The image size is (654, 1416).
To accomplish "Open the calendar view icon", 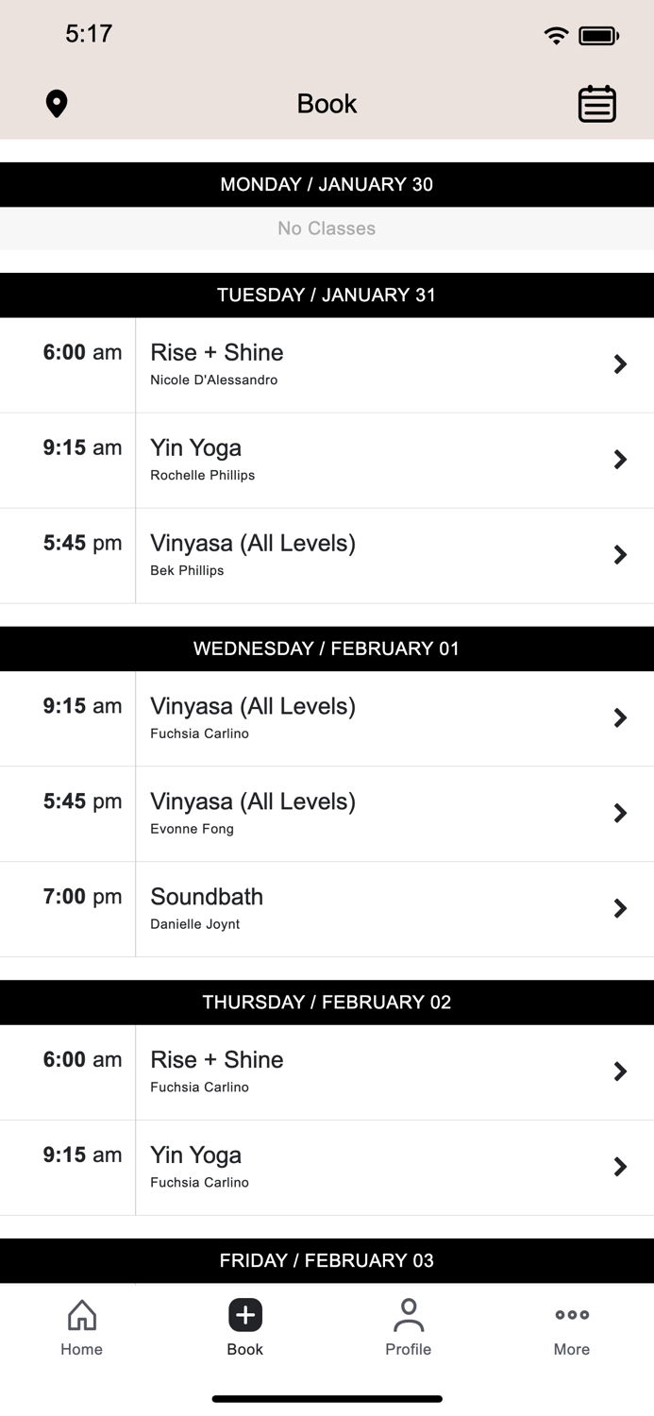I will point(596,104).
